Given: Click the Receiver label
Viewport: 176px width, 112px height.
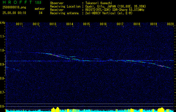Looking at the screenshot, I should 57,10.
